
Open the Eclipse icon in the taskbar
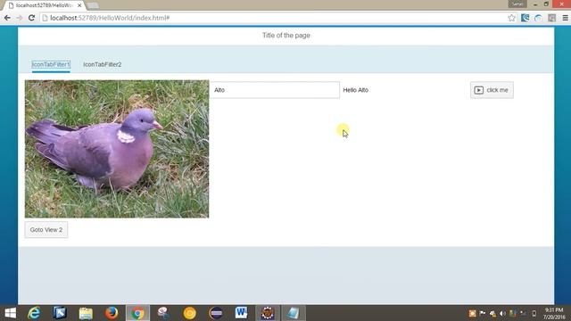(216, 313)
